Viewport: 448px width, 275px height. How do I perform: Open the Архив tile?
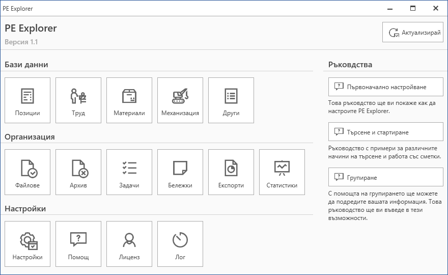click(78, 172)
